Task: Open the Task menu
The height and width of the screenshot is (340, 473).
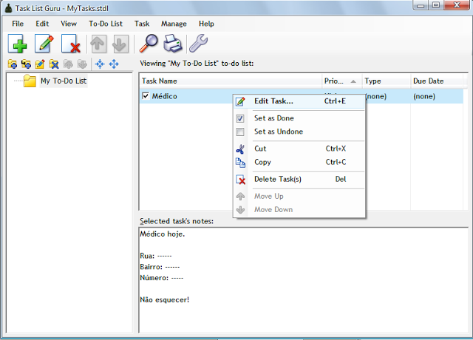Action: pos(142,24)
